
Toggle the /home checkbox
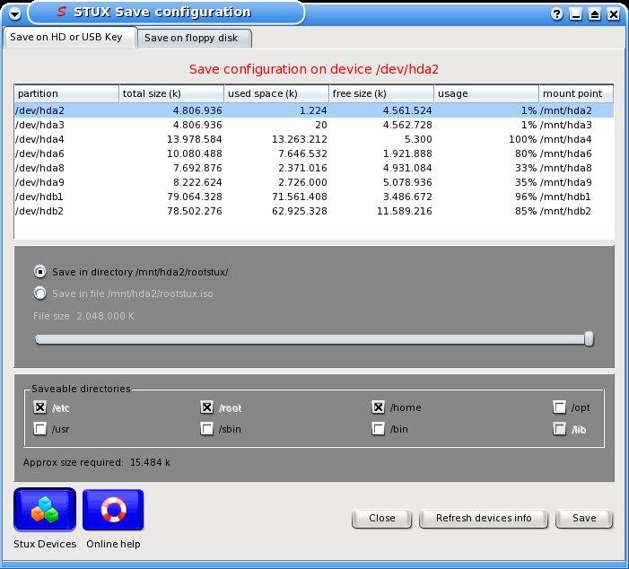tap(378, 407)
